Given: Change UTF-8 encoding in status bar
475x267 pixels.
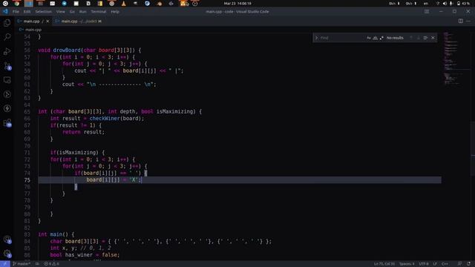Looking at the screenshot, I should [x=424, y=264].
